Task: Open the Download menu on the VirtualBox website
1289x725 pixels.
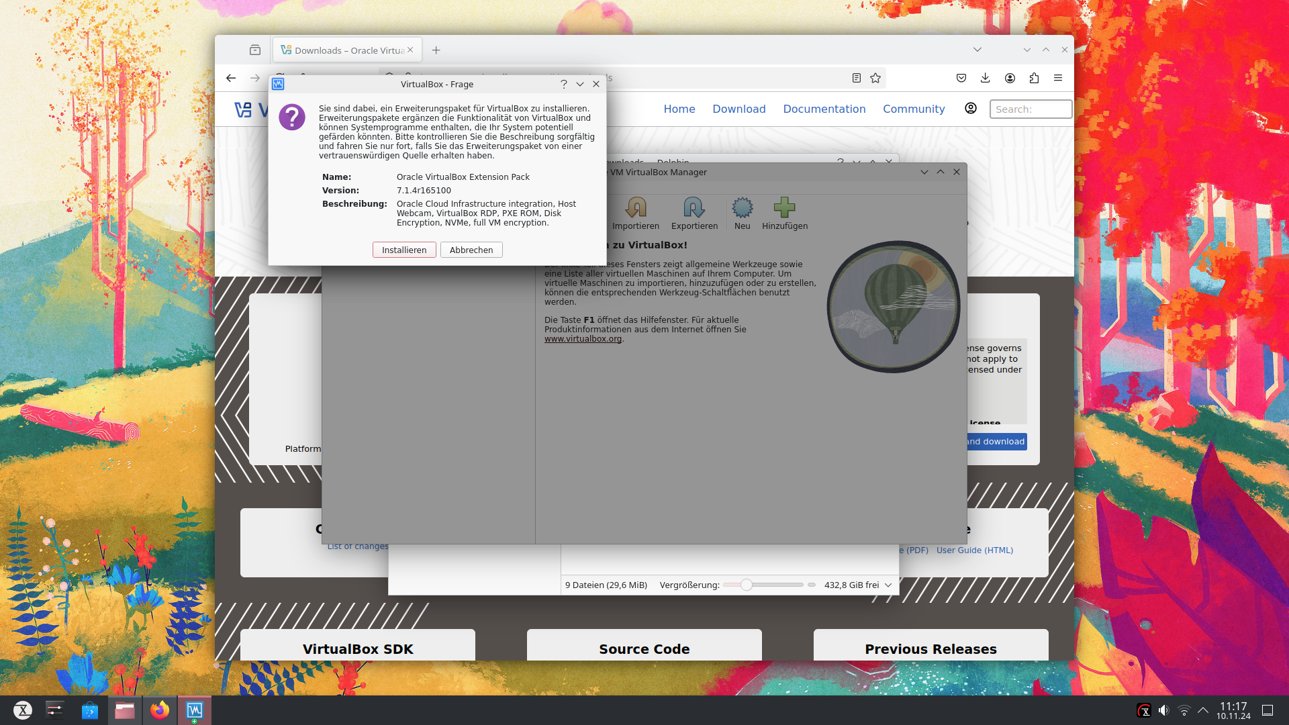Action: click(739, 109)
